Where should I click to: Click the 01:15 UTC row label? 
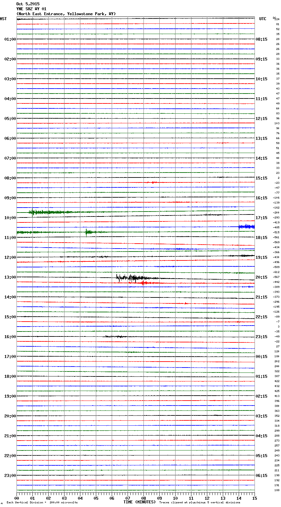coord(261,376)
